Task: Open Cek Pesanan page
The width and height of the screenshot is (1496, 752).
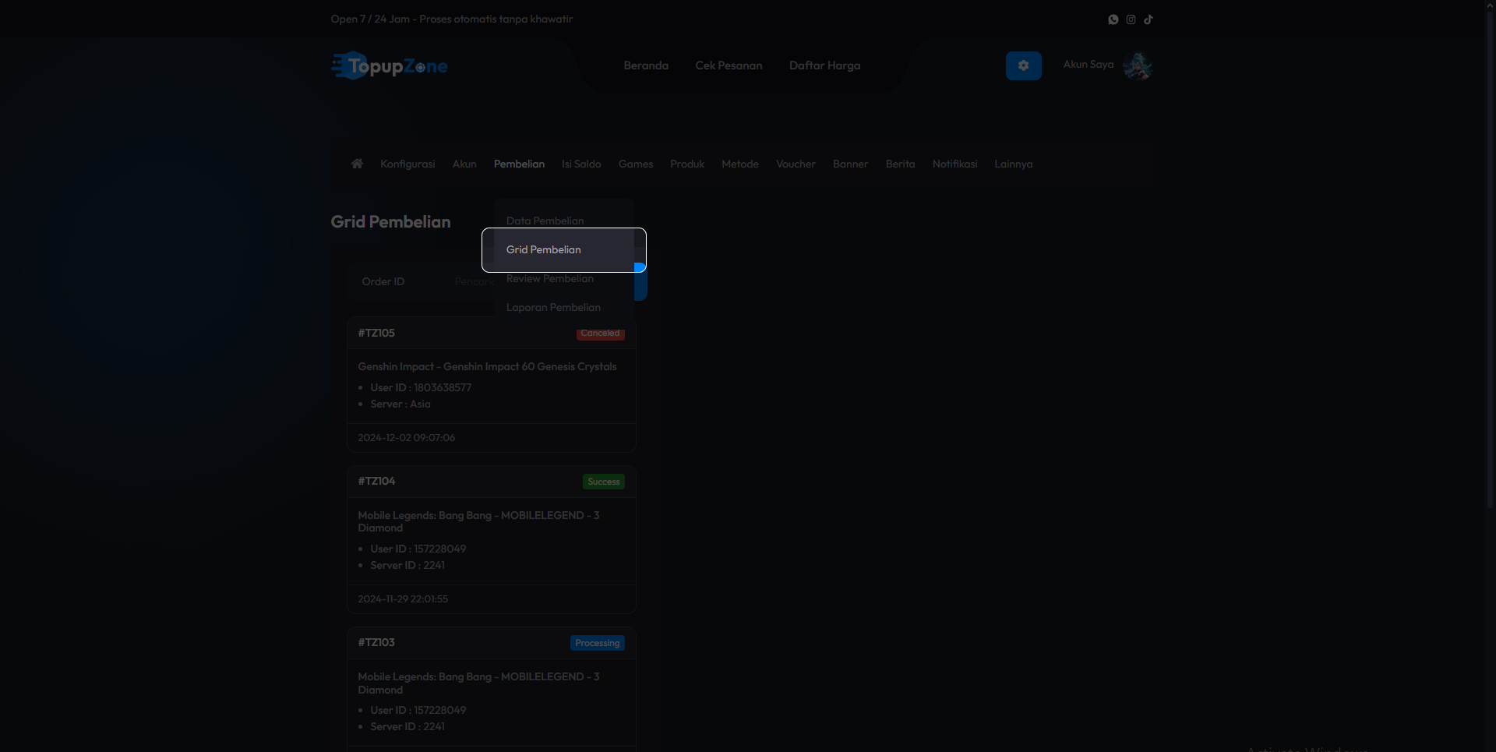Action: [729, 65]
